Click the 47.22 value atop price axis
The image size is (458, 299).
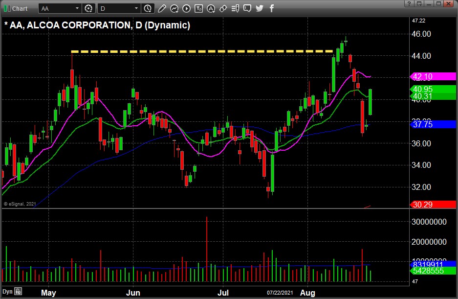pos(418,21)
